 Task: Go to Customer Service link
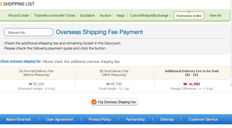coord(203,120)
